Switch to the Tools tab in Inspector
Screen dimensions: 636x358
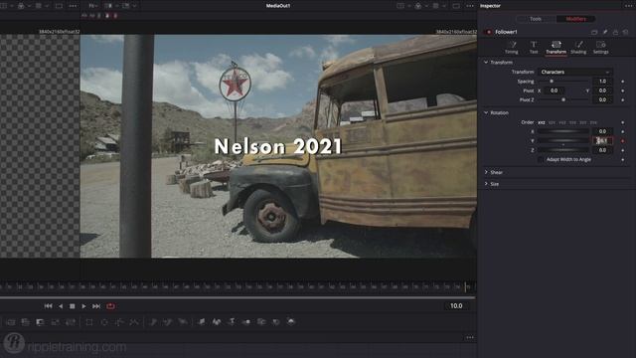click(536, 19)
